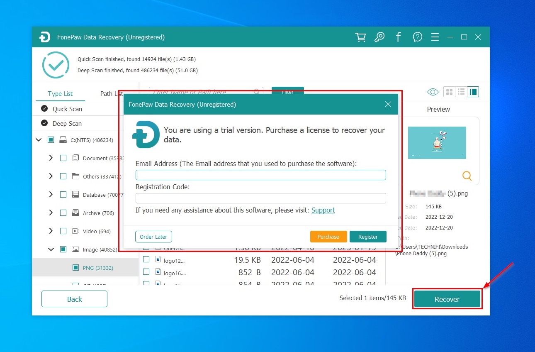The height and width of the screenshot is (352, 535).
Task: Check the 852 B logo16 file checkbox
Action: [x=146, y=272]
